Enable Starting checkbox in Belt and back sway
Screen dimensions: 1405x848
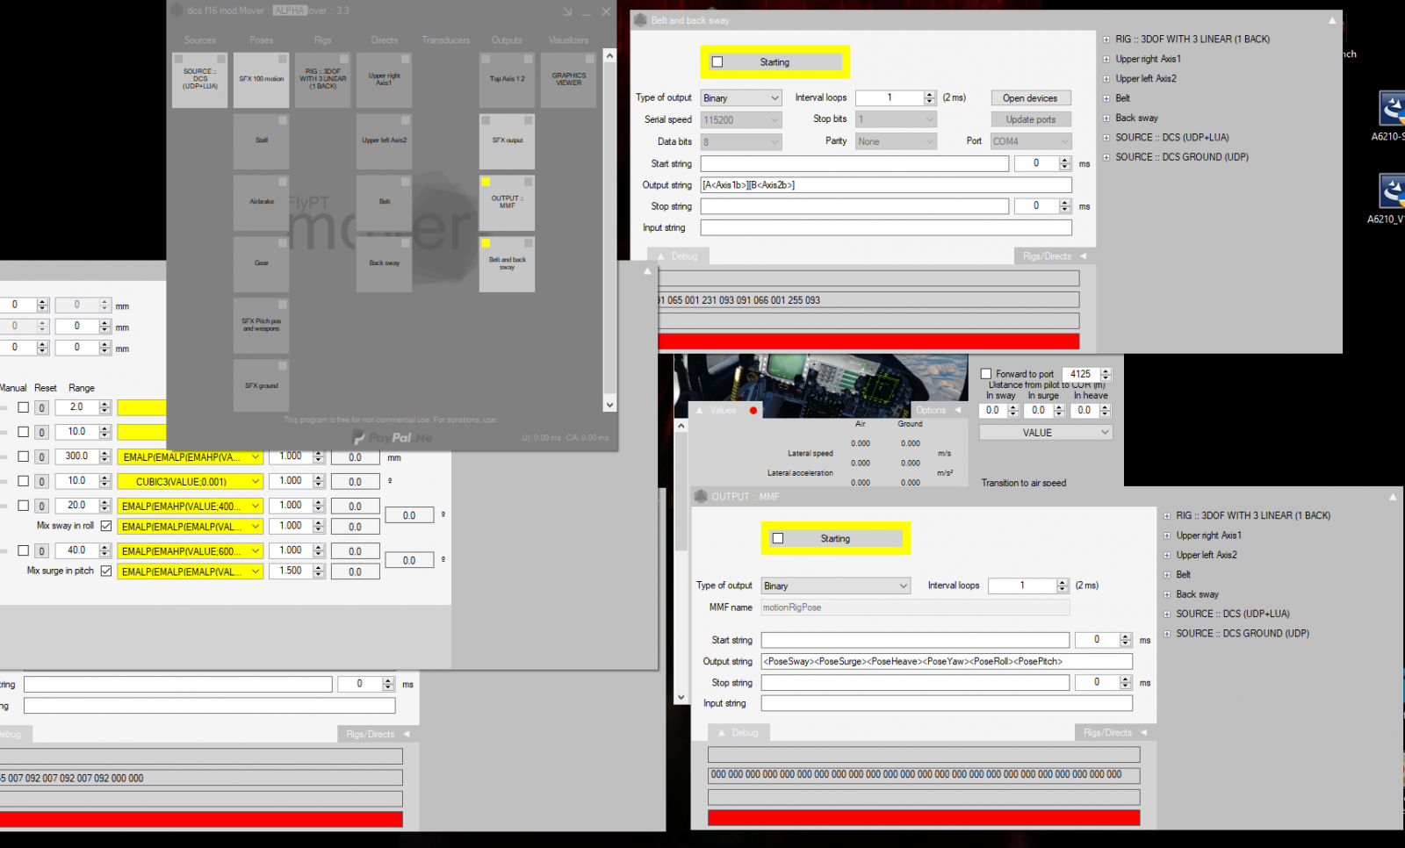tap(717, 62)
